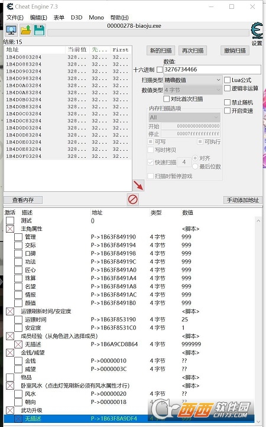Click the fast scan alignment value field
The width and height of the screenshot is (266, 427).
184,162
